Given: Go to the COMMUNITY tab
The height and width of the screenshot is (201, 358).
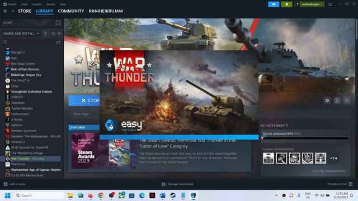Looking at the screenshot, I should (x=71, y=11).
